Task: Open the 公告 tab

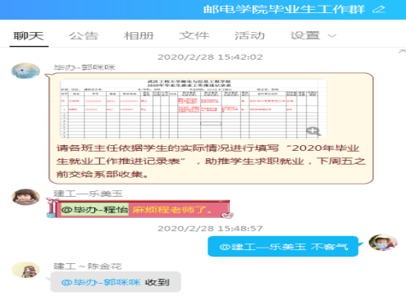Action: click(x=84, y=36)
